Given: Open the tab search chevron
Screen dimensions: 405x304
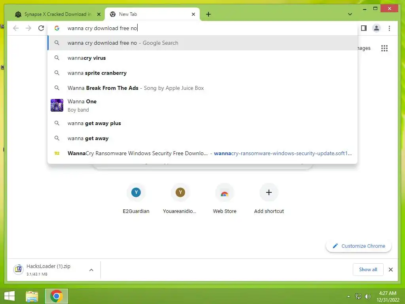Looking at the screenshot, I should pos(350,14).
